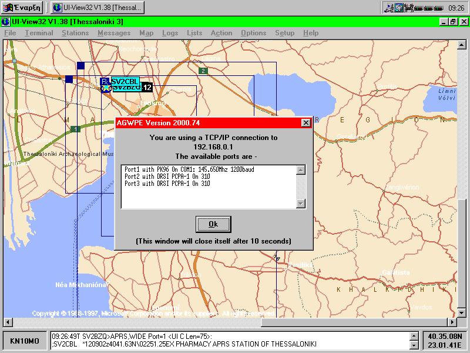Open the Messages menu
Image resolution: width=470 pixels, height=353 pixels.
click(x=114, y=33)
